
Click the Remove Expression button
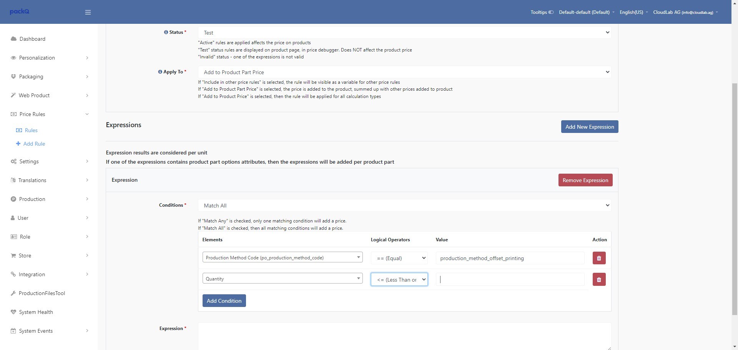(585, 180)
